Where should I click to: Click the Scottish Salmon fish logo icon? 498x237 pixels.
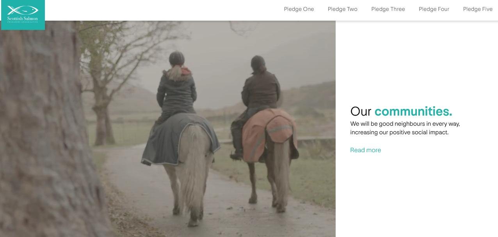[23, 10]
